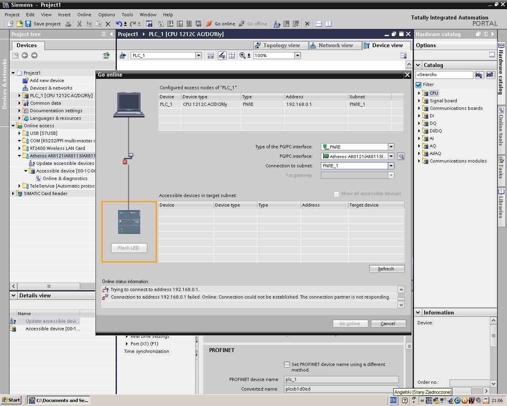This screenshot has height=406, width=507.
Task: Switch to Topology view tab
Action: click(280, 46)
